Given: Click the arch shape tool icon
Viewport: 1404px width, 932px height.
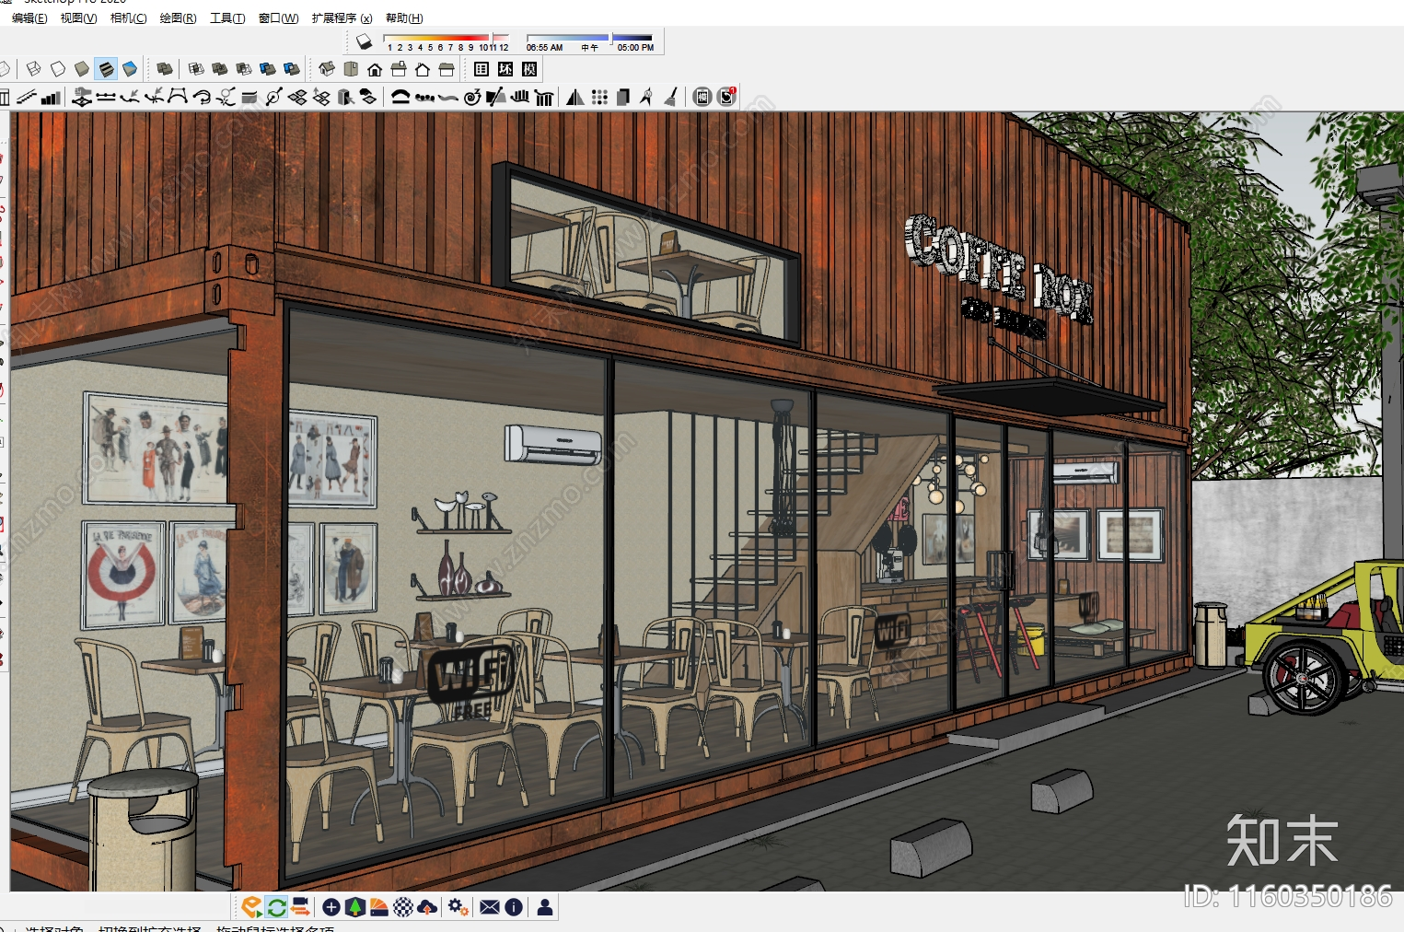Looking at the screenshot, I should tap(400, 97).
